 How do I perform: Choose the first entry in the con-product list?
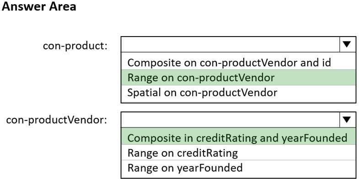point(238,63)
